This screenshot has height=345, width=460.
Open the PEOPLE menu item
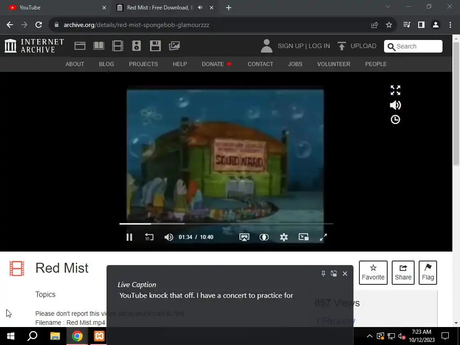(x=376, y=64)
